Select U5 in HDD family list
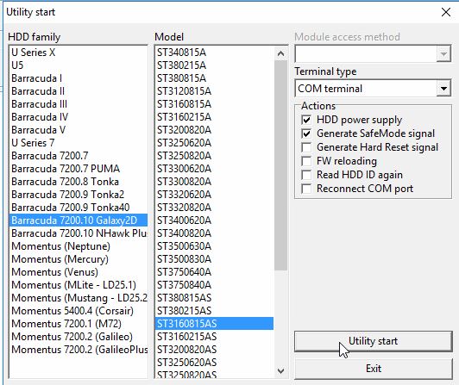This screenshot has width=459, height=385. click(79, 65)
